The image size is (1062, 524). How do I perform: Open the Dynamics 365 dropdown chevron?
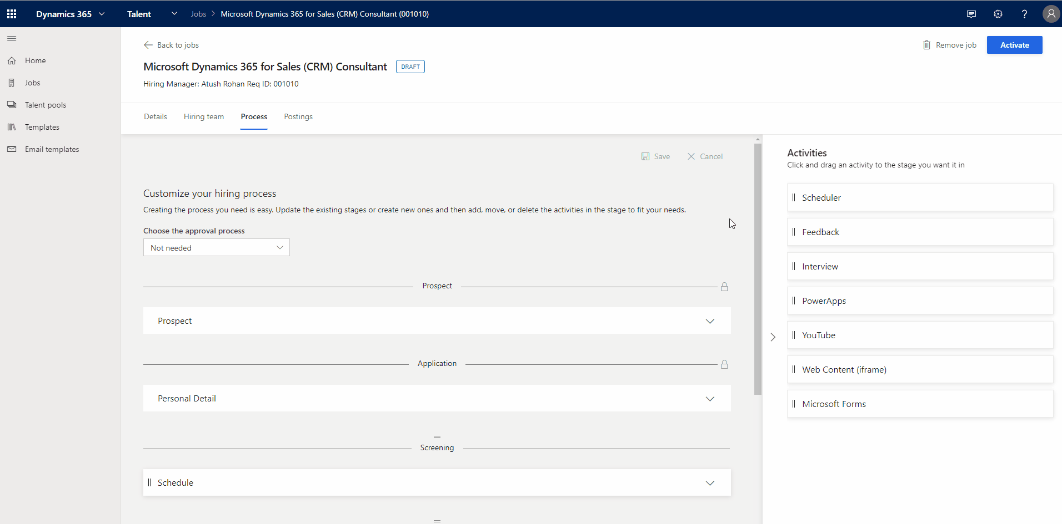(x=102, y=14)
